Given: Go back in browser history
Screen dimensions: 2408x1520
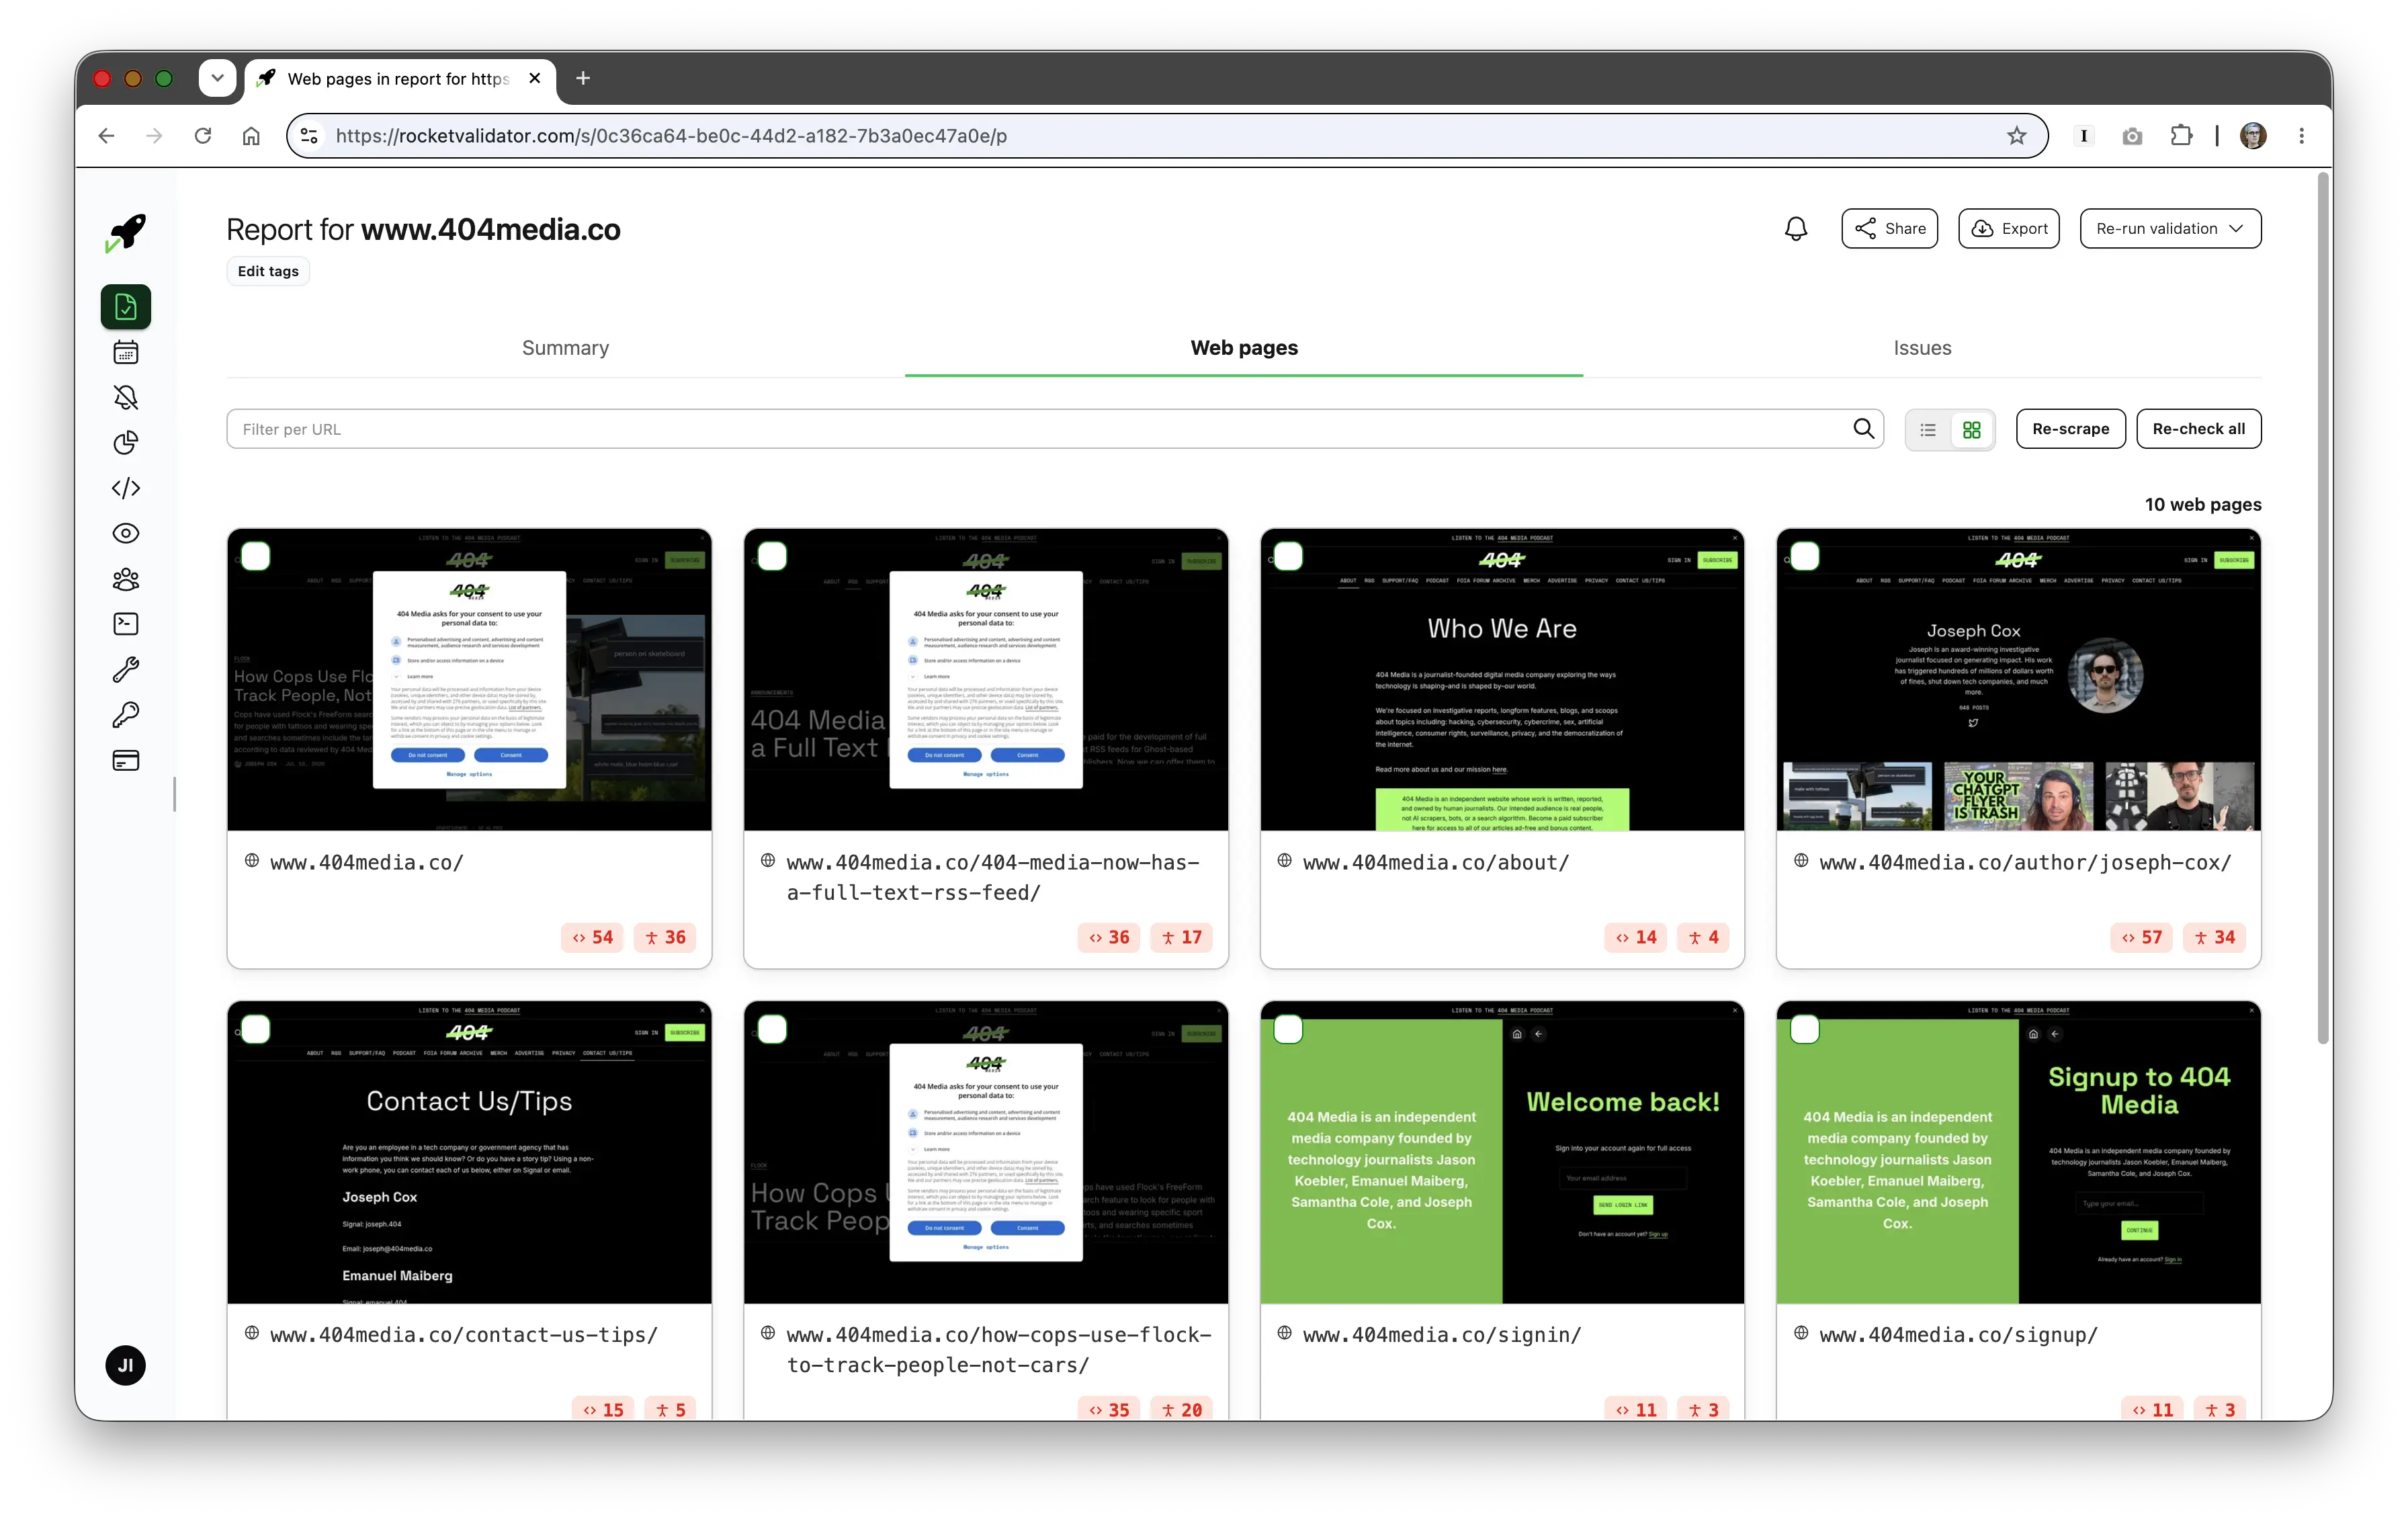Looking at the screenshot, I should [107, 136].
